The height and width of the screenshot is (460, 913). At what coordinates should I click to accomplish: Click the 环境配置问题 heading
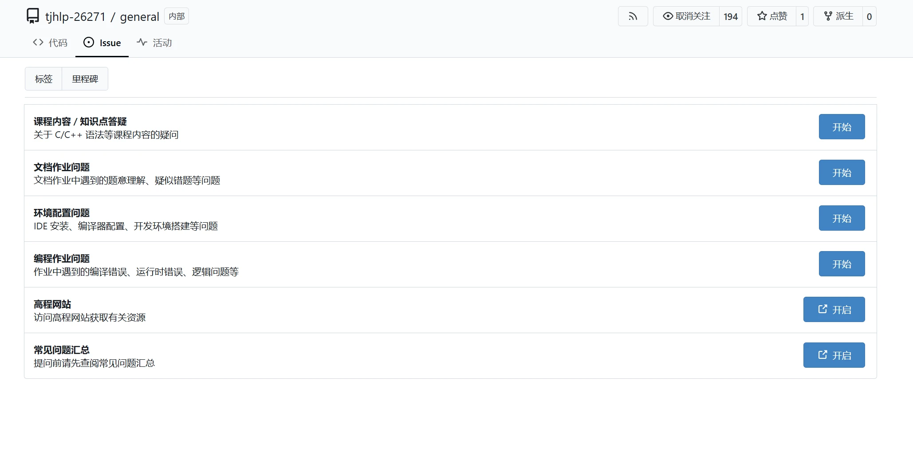[62, 213]
